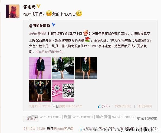
Task: Click the covering-mouth laughing emoji
Action: coord(79,13)
